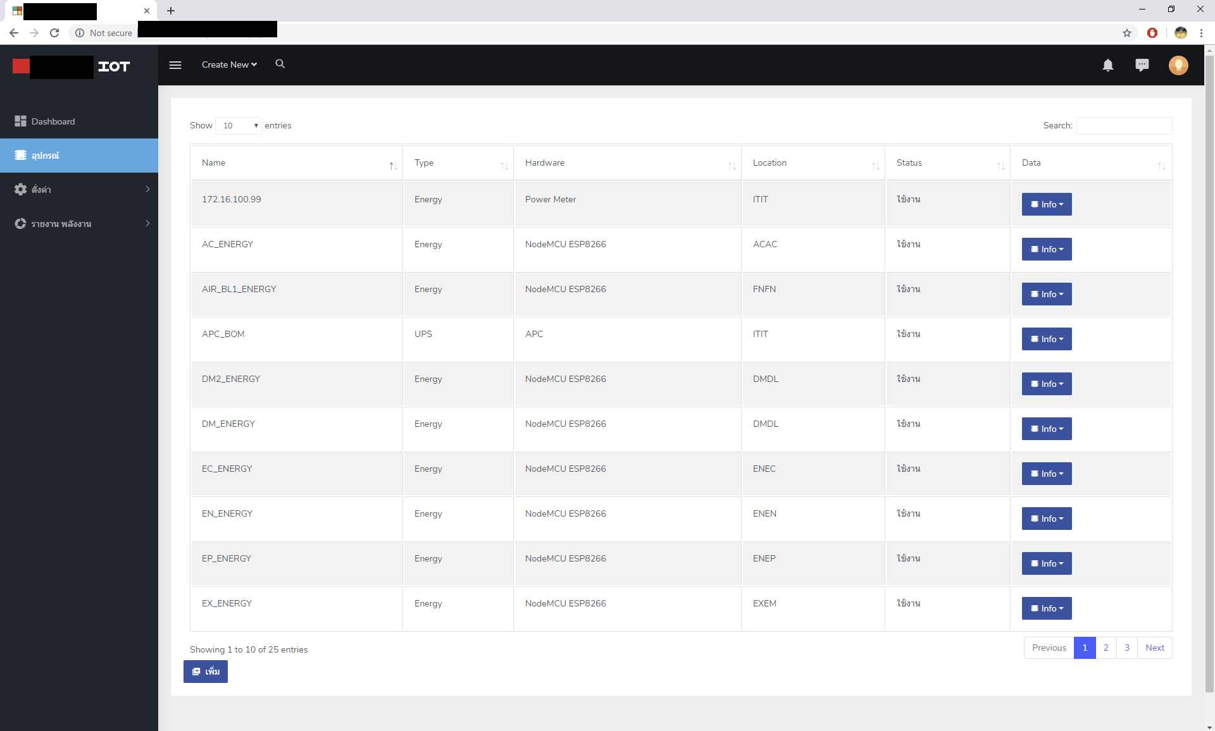Sort table by Name column arrows
This screenshot has width=1215, height=731.
[x=393, y=166]
